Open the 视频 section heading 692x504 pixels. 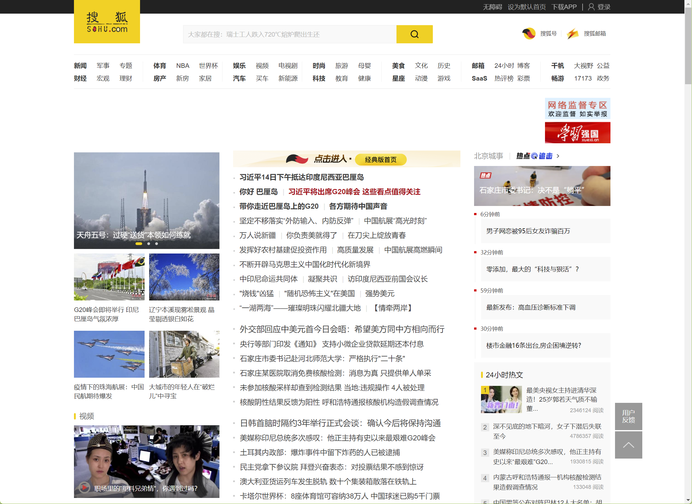[86, 416]
